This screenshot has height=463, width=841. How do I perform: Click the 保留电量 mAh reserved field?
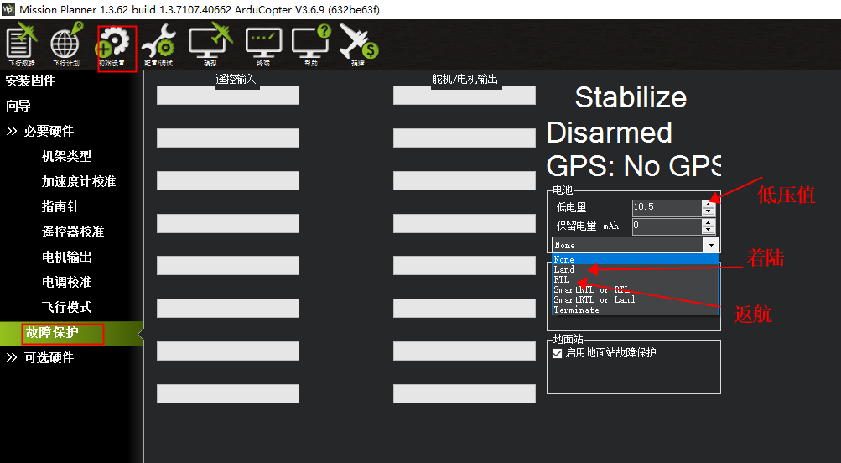[667, 226]
